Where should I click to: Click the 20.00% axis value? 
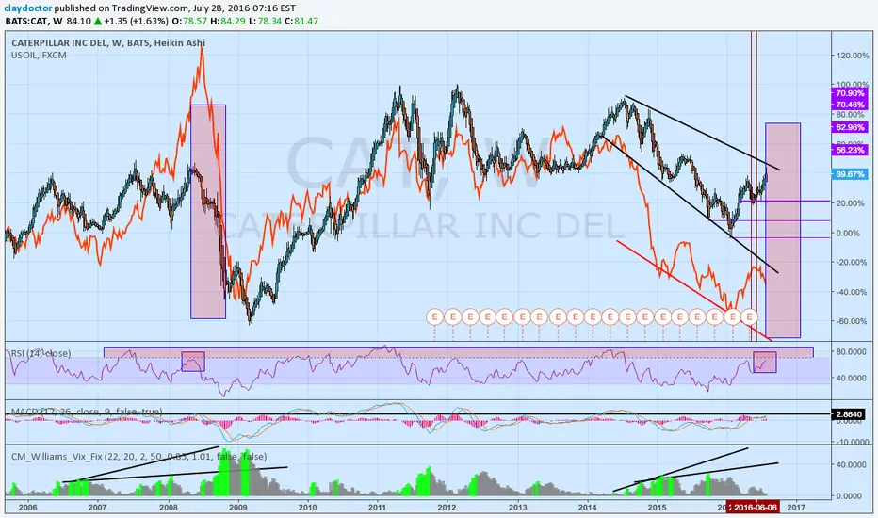(x=851, y=203)
